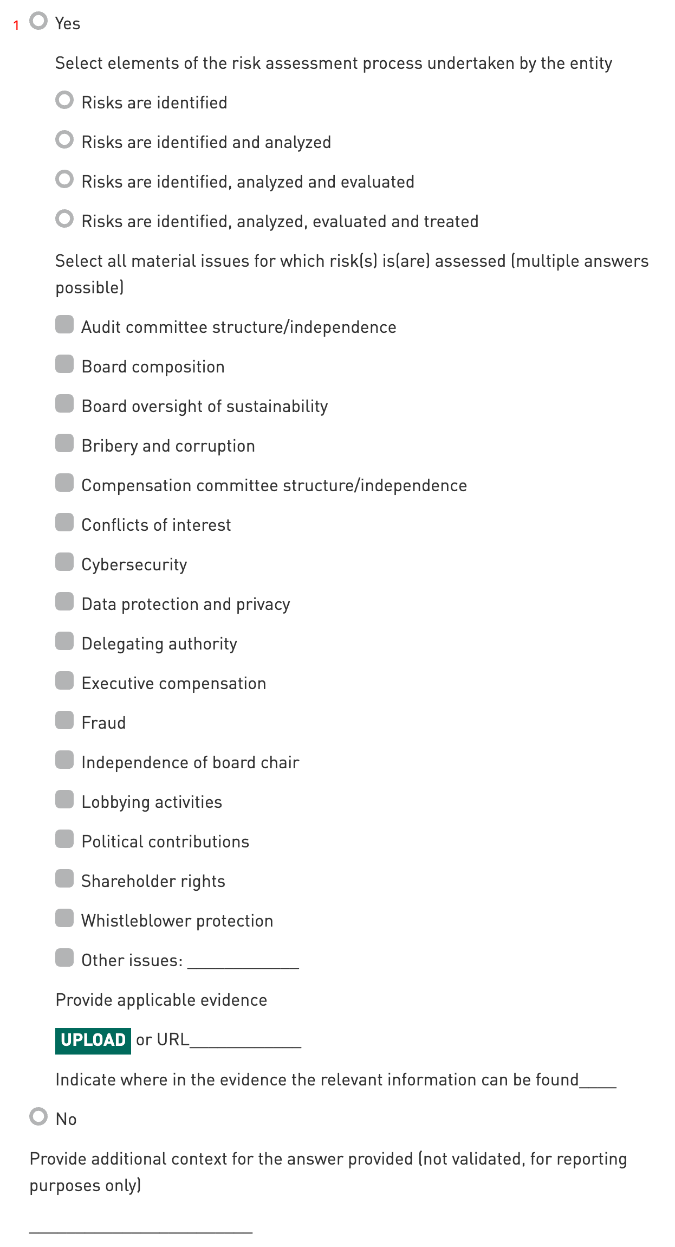Pick 'identified, analyzed, evaluated and treated' option
This screenshot has height=1247, width=675.
point(64,219)
